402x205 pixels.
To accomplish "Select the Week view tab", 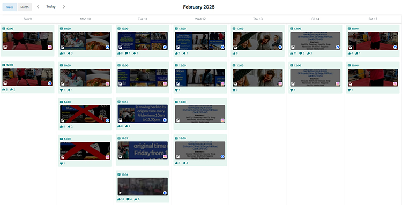I will pos(10,7).
